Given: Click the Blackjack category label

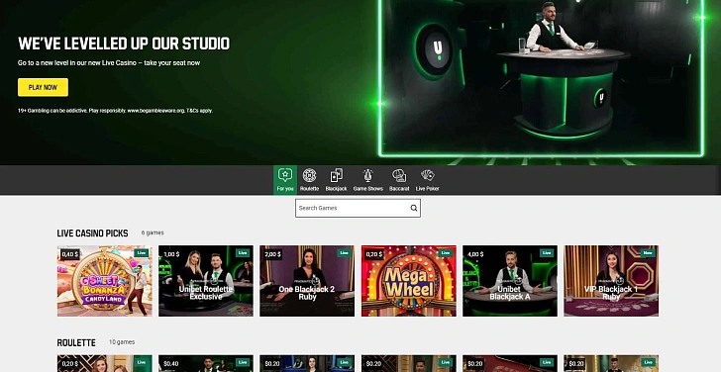Looking at the screenshot, I should click(336, 189).
